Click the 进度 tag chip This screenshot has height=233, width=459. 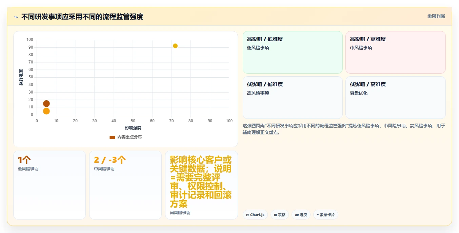tap(301, 215)
